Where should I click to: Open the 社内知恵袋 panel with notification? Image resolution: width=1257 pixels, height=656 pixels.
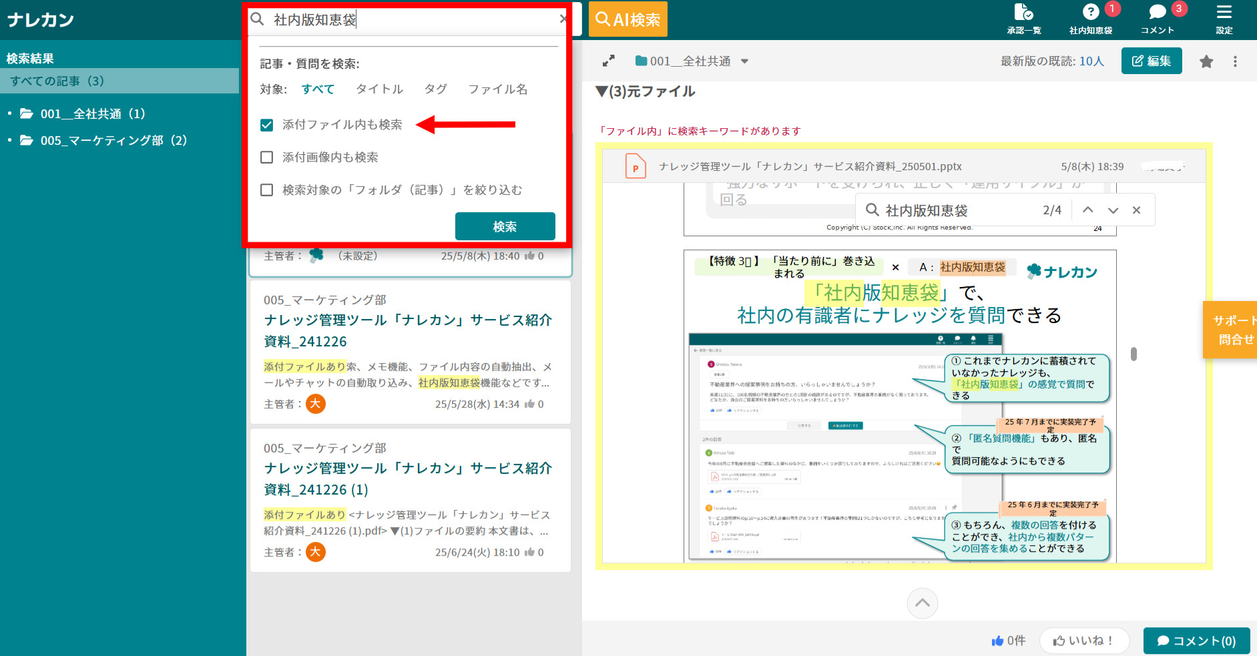pyautogui.click(x=1090, y=19)
